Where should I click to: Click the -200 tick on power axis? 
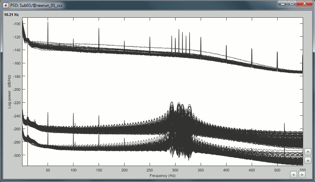point(16,89)
